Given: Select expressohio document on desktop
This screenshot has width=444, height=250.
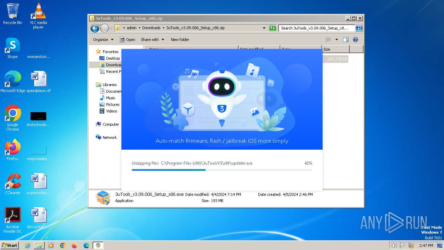Looking at the screenshot, I should pyautogui.click(x=39, y=184).
